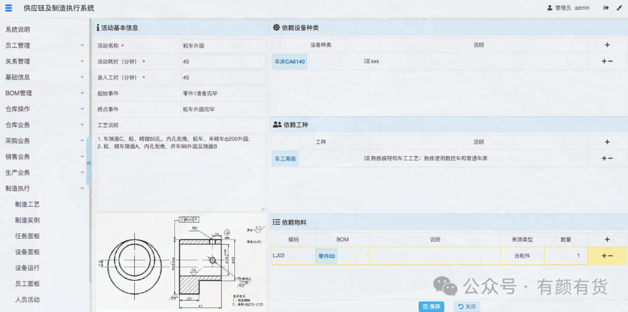Collapse the sidebar with the double-arrow handle
Image resolution: width=628 pixels, height=312 pixels.
(89, 163)
